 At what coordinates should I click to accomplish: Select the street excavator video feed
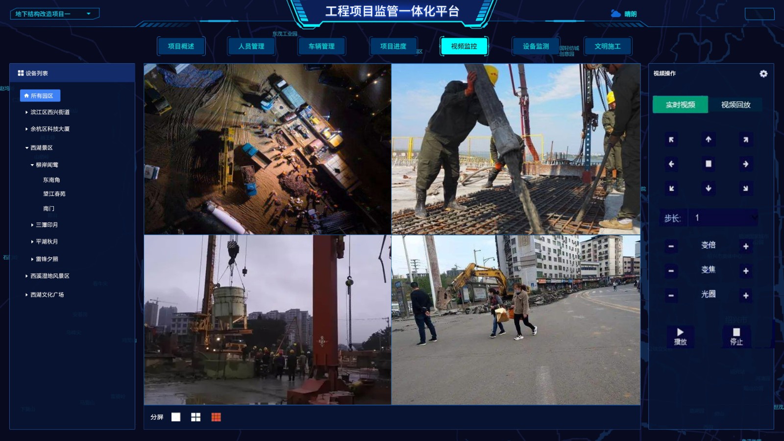click(516, 320)
